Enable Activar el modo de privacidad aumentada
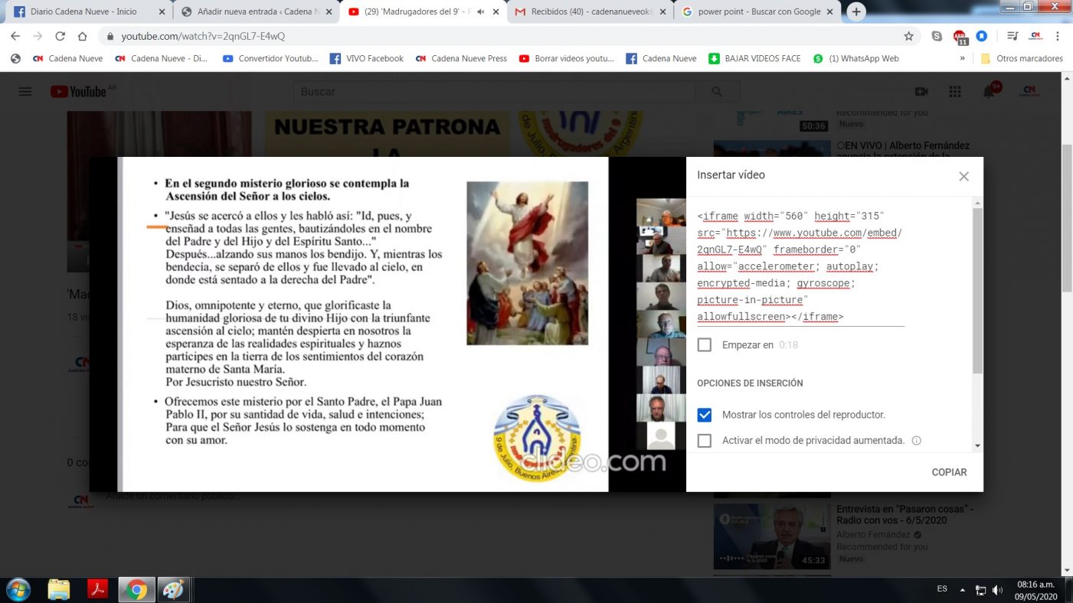 pos(704,441)
